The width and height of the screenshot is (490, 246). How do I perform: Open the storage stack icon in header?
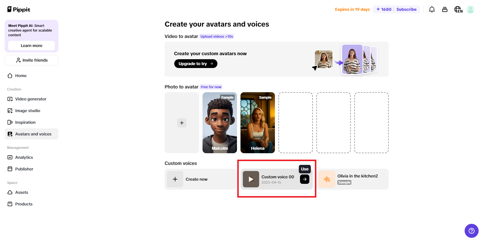(x=445, y=9)
